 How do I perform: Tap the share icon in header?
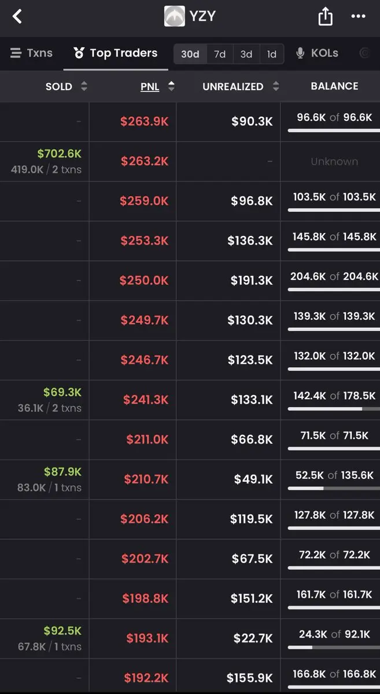326,16
